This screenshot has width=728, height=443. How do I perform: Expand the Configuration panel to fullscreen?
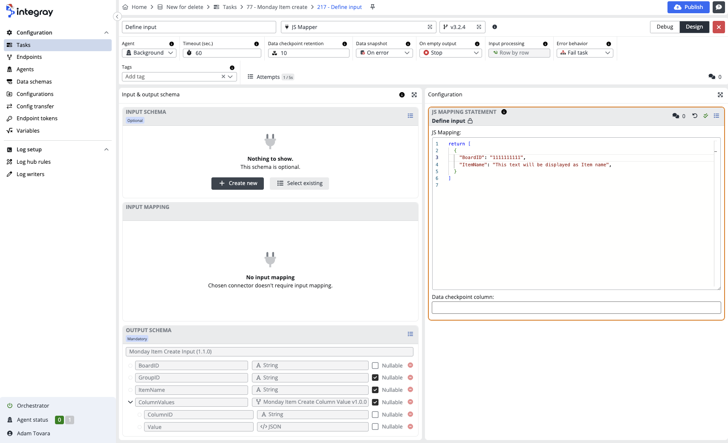click(x=720, y=95)
